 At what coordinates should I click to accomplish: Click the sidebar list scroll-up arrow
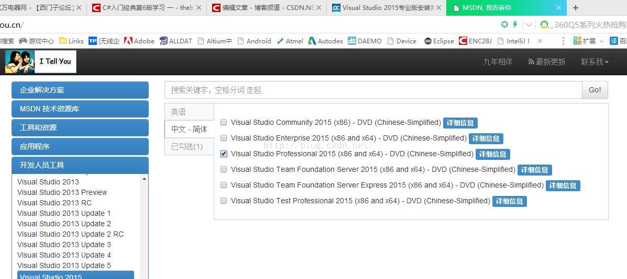[144, 179]
